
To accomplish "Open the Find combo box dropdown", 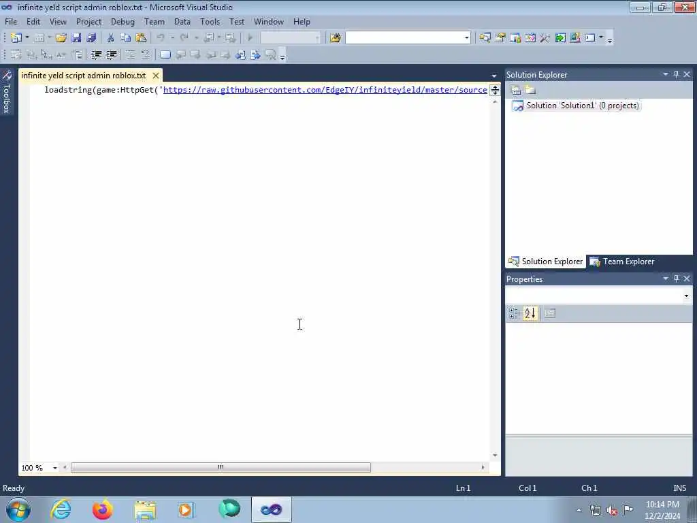I will (467, 38).
